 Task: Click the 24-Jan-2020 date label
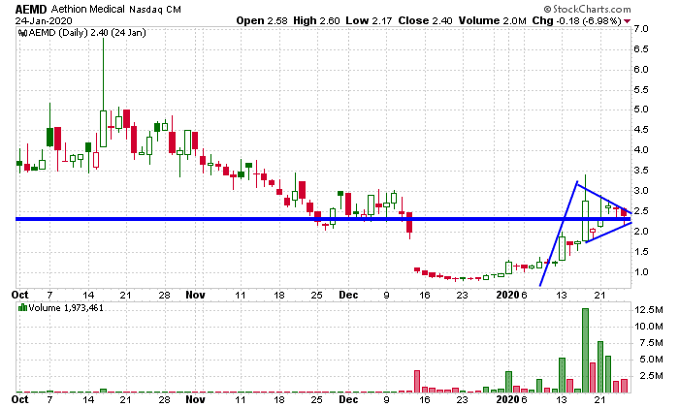click(44, 20)
